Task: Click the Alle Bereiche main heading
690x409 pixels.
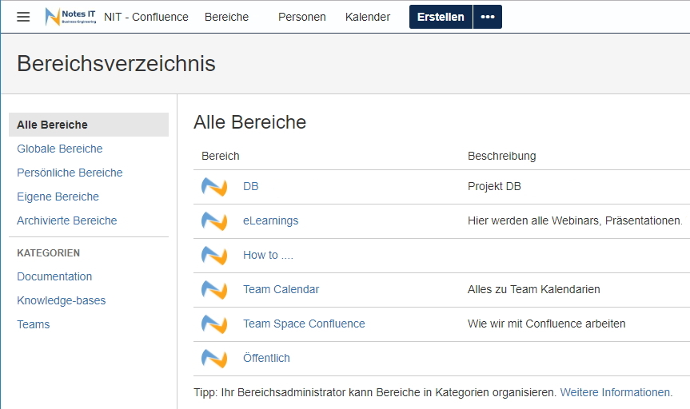Action: pos(249,122)
